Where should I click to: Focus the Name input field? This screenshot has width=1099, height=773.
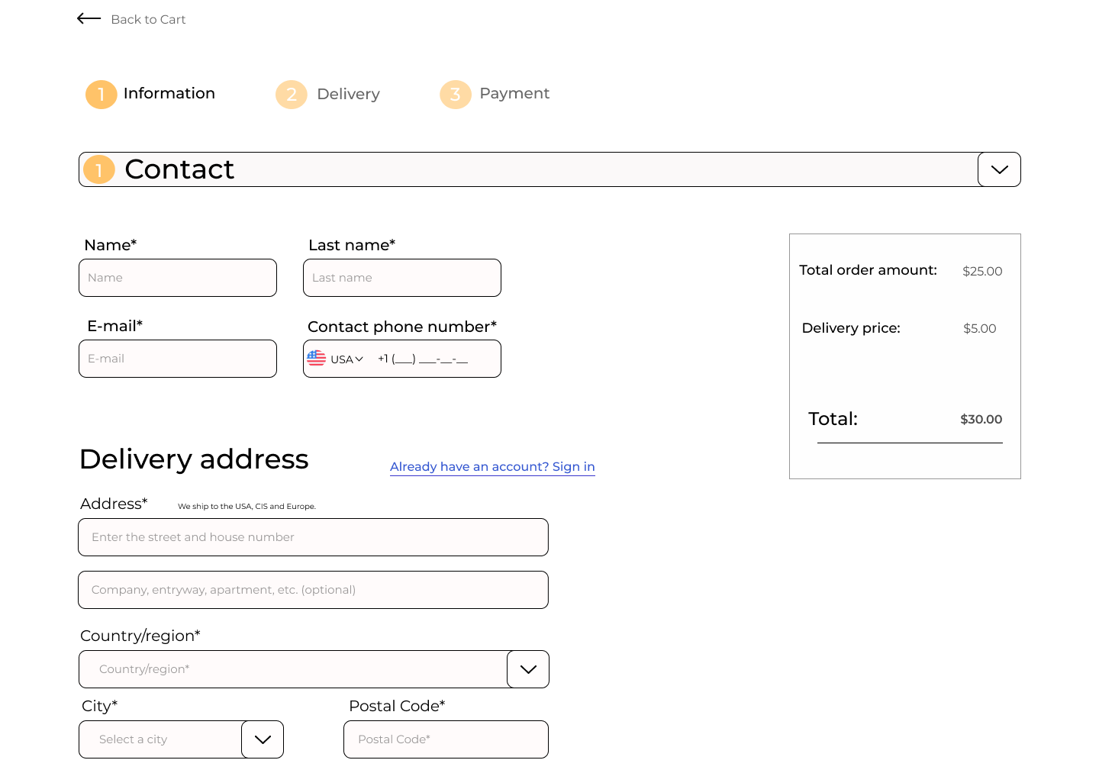click(178, 278)
